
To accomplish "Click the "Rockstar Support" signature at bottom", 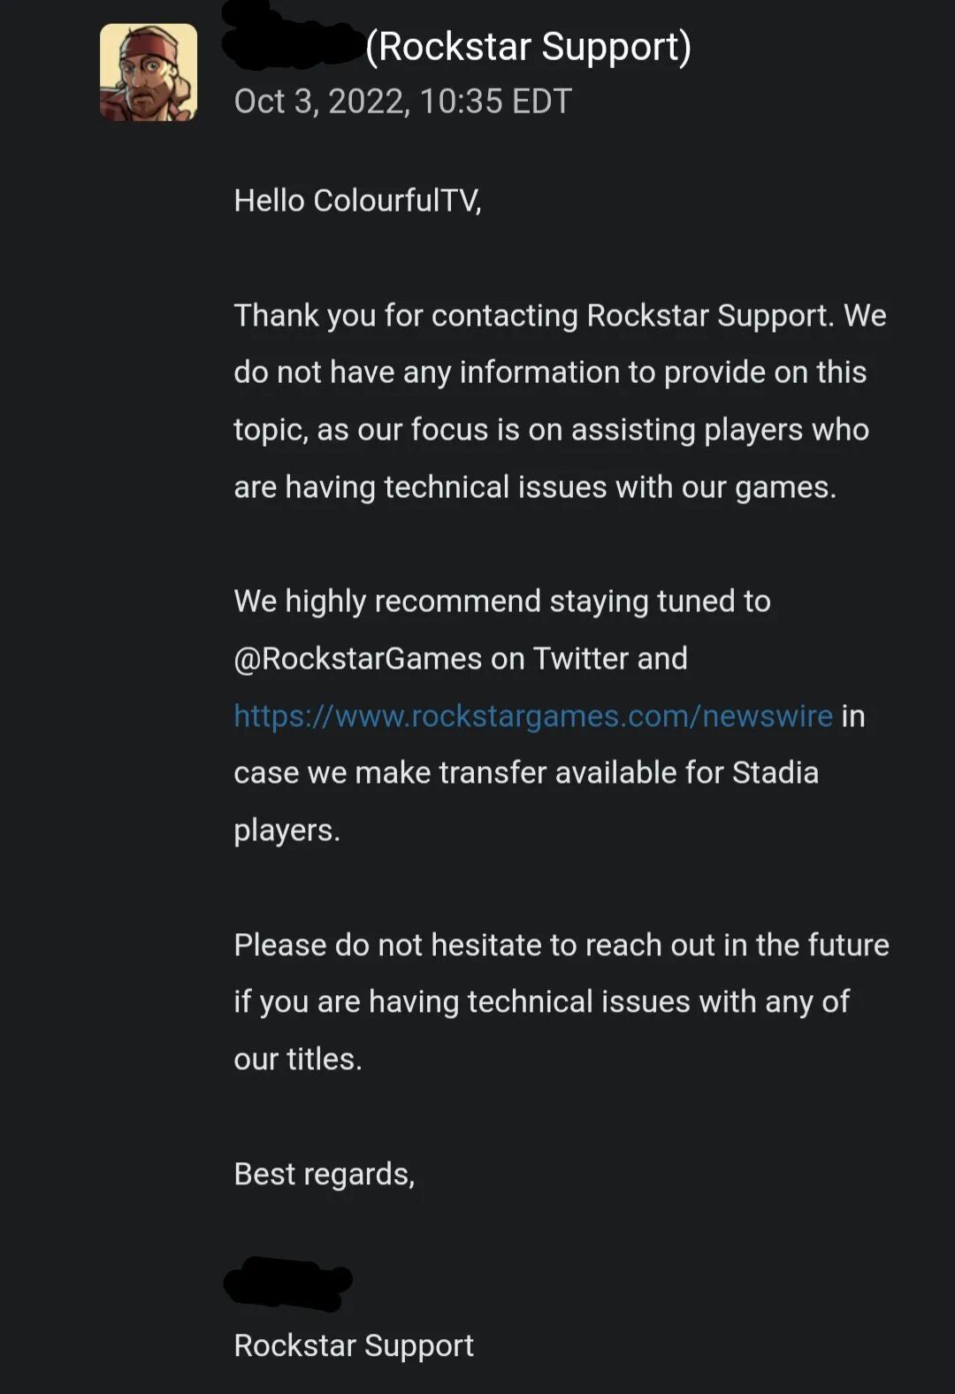I will click(353, 1345).
